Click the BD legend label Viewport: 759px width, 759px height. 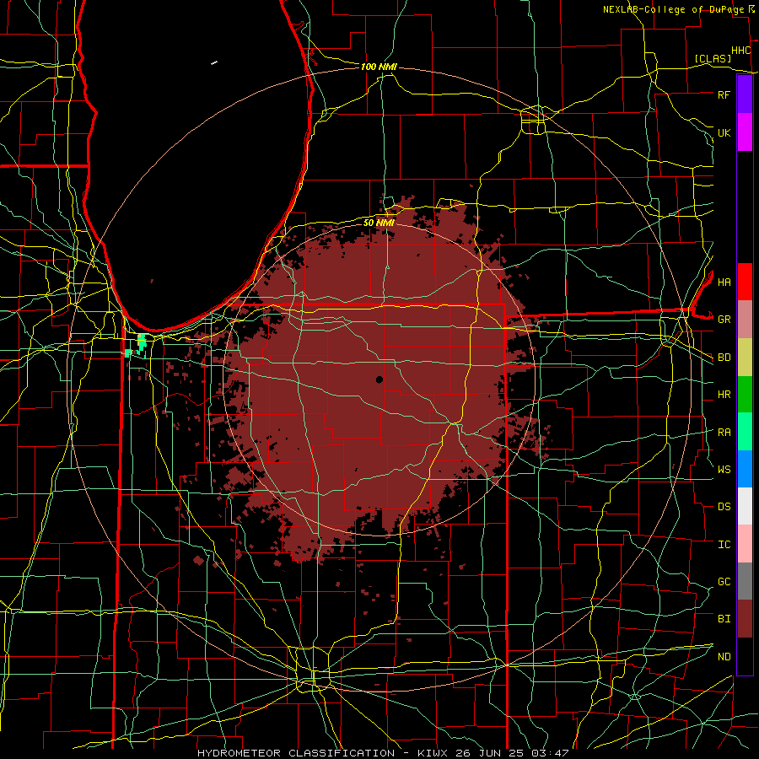[x=724, y=358]
